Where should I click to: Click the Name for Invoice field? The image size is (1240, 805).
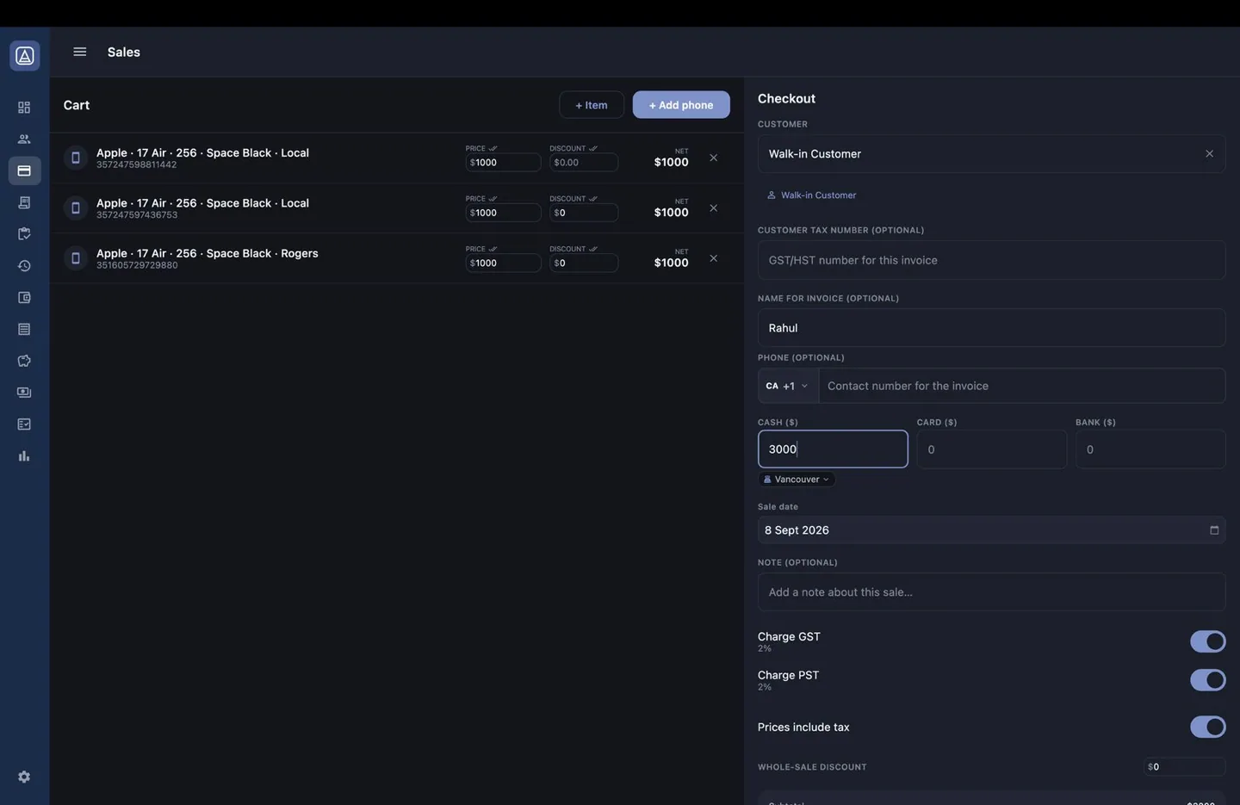coord(991,328)
